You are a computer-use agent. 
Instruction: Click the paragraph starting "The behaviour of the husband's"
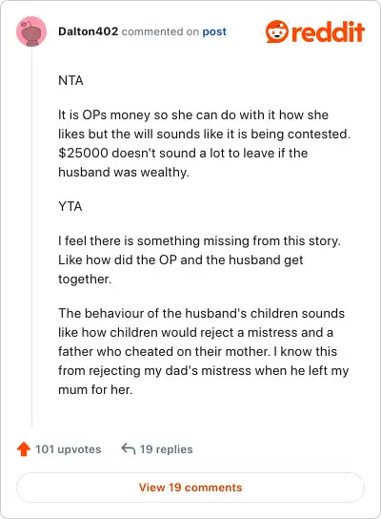tap(203, 351)
